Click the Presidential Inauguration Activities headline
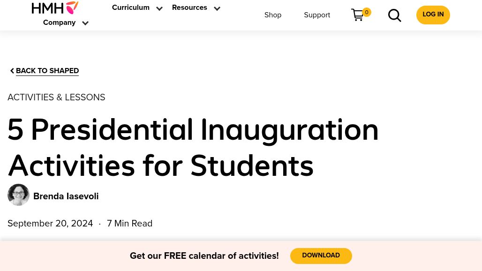This screenshot has width=482, height=271. 193,148
